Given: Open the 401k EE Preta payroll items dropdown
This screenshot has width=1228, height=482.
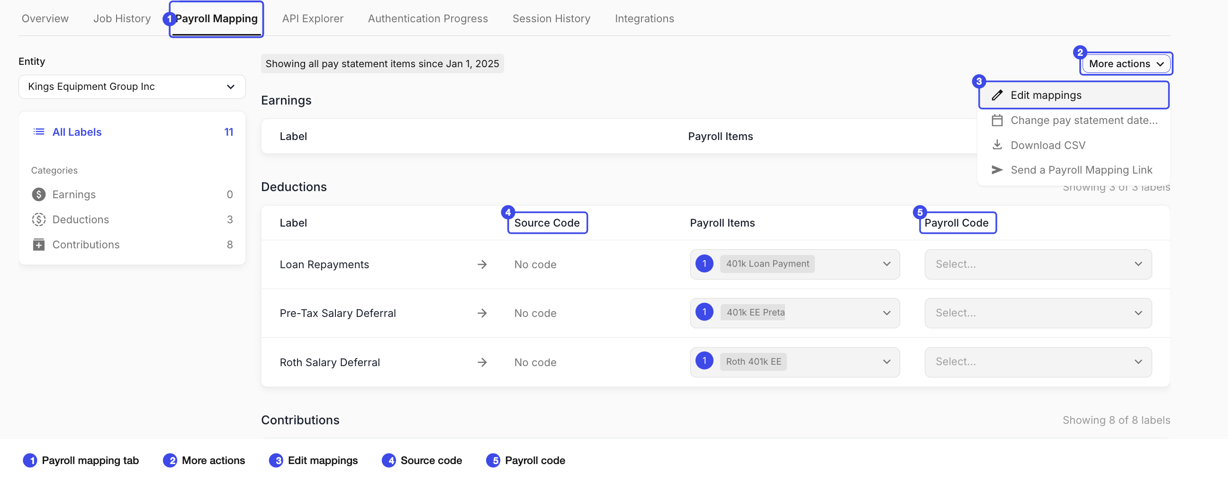Looking at the screenshot, I should pyautogui.click(x=795, y=313).
